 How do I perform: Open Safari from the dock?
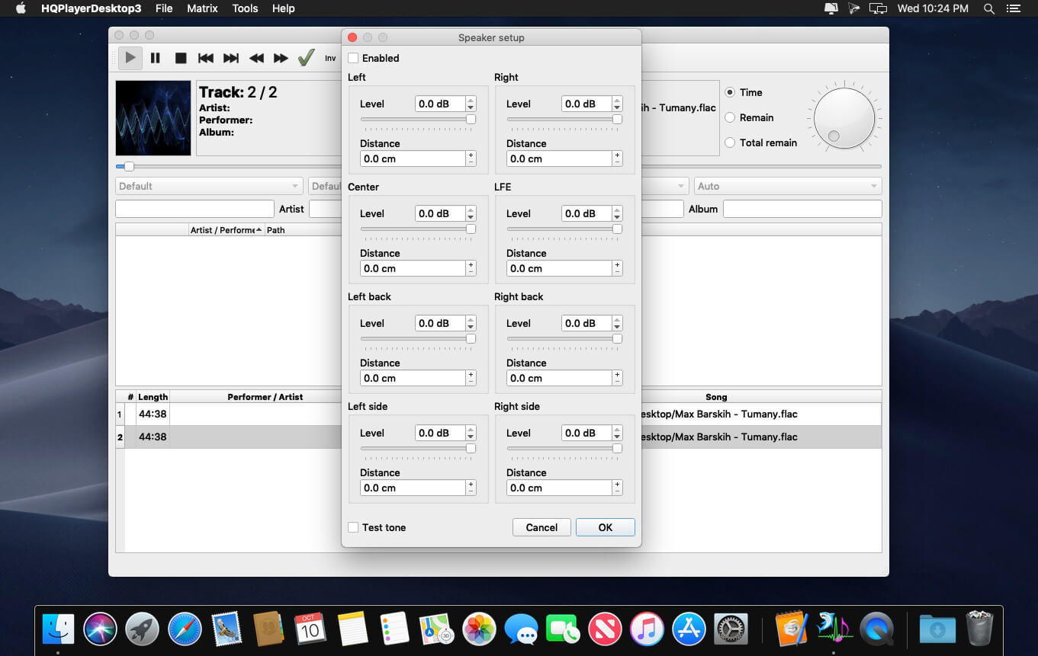click(x=185, y=629)
